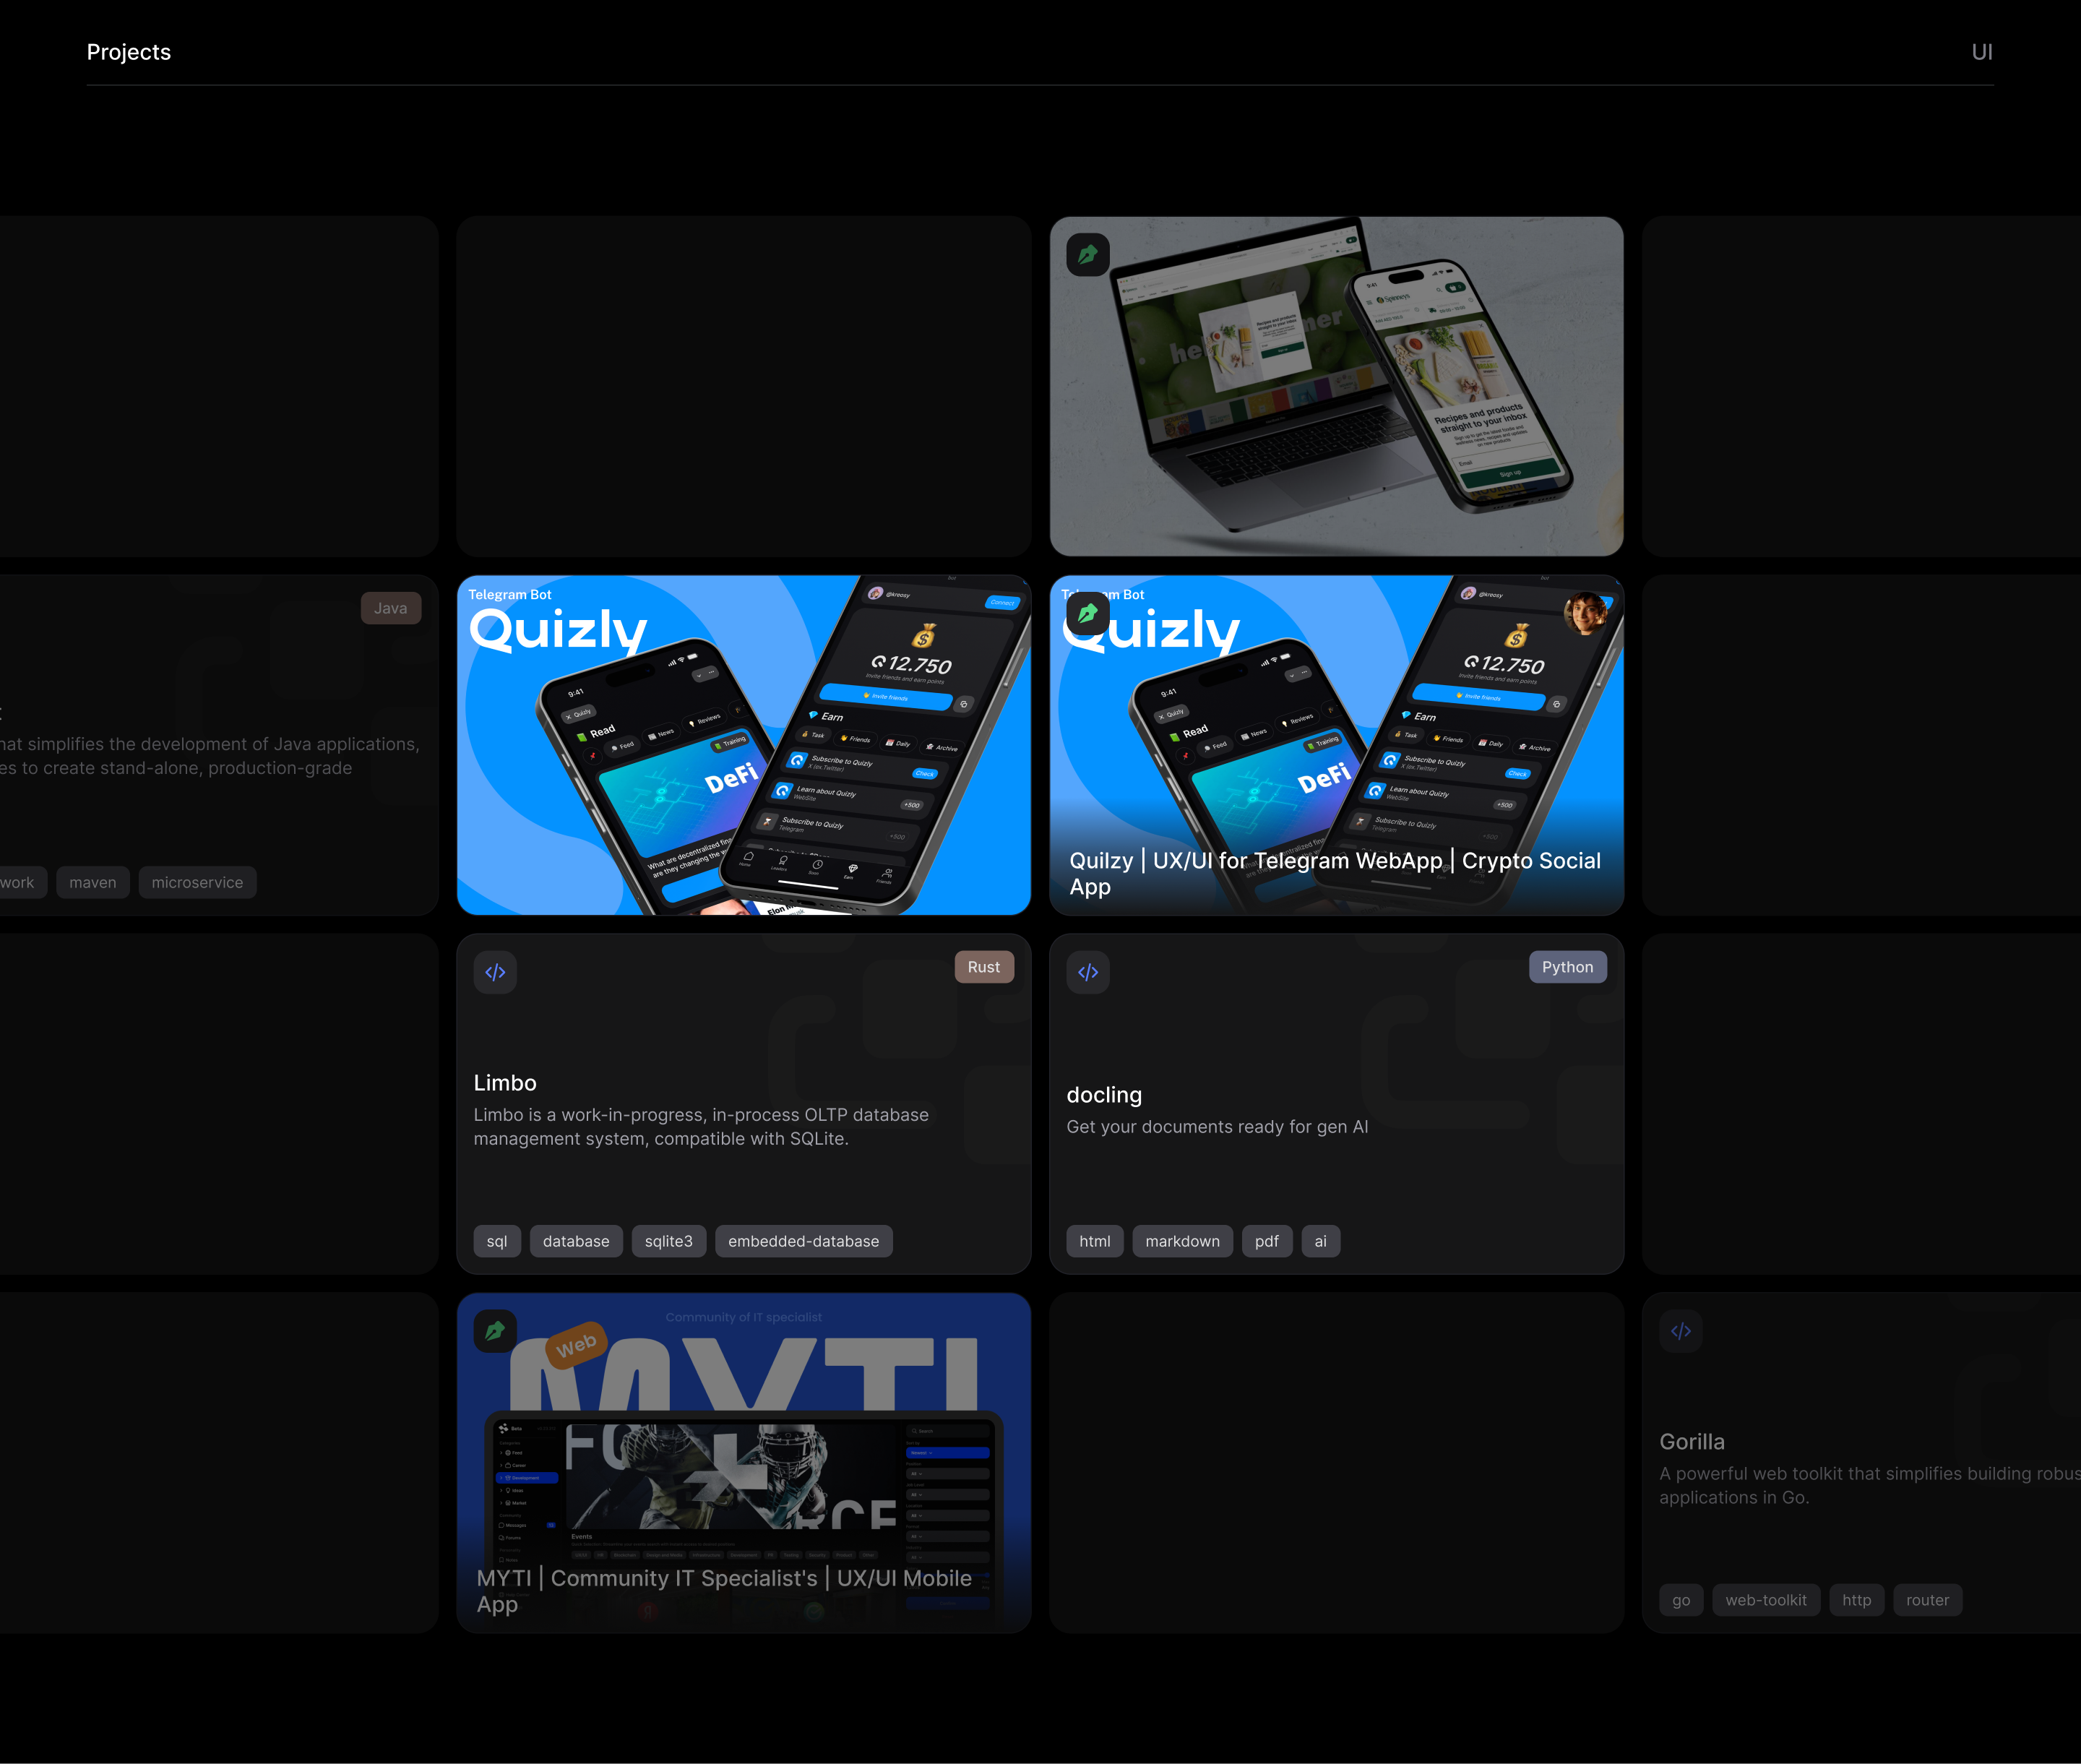
Task: Click the green pen icon on laptop mockup card
Action: pyautogui.click(x=1088, y=255)
